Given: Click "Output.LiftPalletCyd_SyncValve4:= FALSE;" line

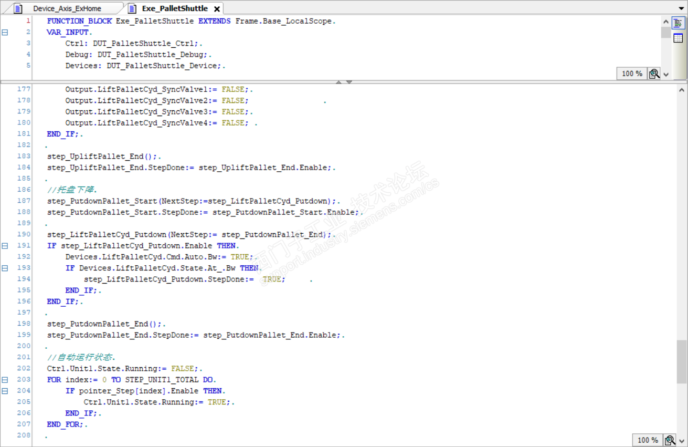Looking at the screenshot, I should pos(157,123).
